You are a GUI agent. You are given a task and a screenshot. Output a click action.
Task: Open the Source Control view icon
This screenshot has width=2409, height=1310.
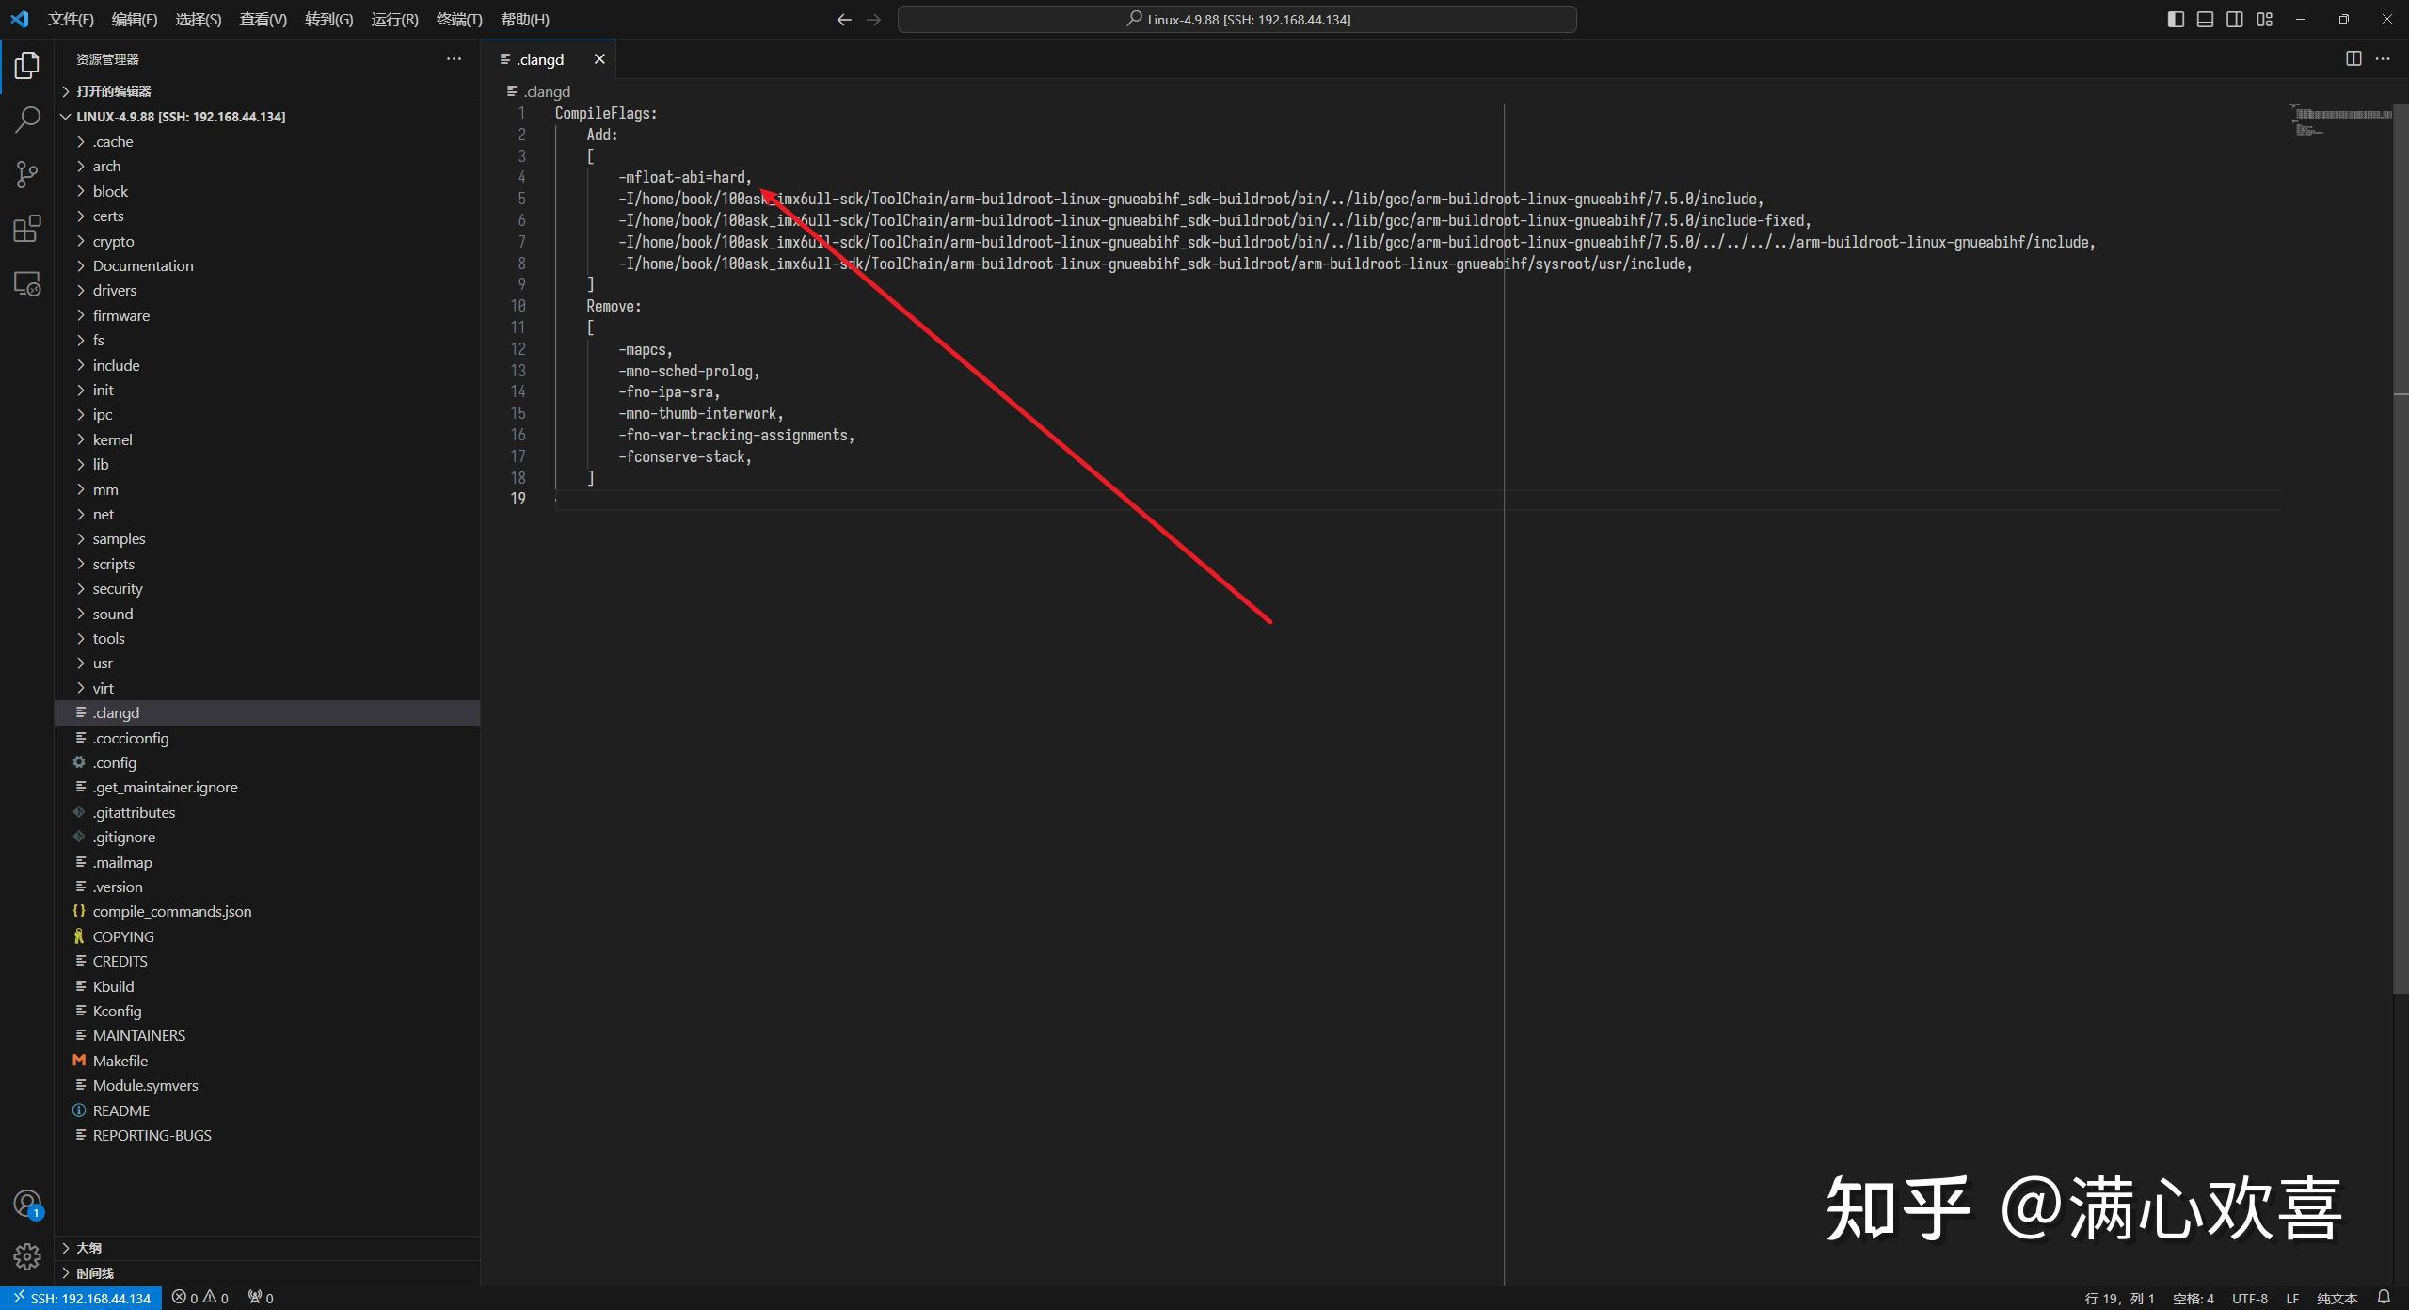27,174
